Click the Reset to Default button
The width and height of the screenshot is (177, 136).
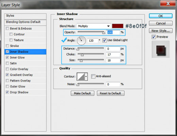(x=111, y=93)
